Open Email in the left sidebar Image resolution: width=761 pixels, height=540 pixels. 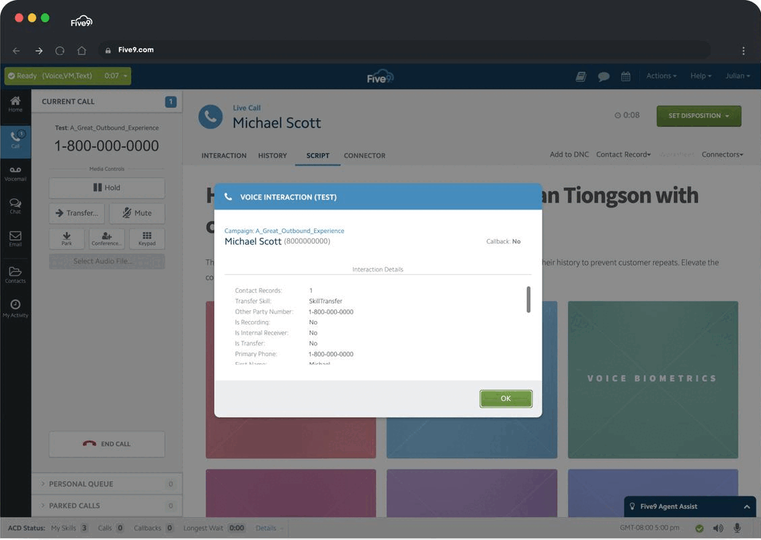point(15,238)
